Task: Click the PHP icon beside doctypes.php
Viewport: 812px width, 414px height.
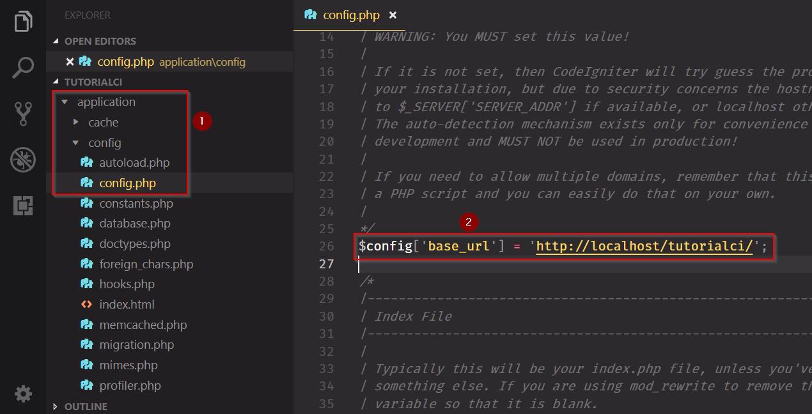Action: (x=87, y=243)
